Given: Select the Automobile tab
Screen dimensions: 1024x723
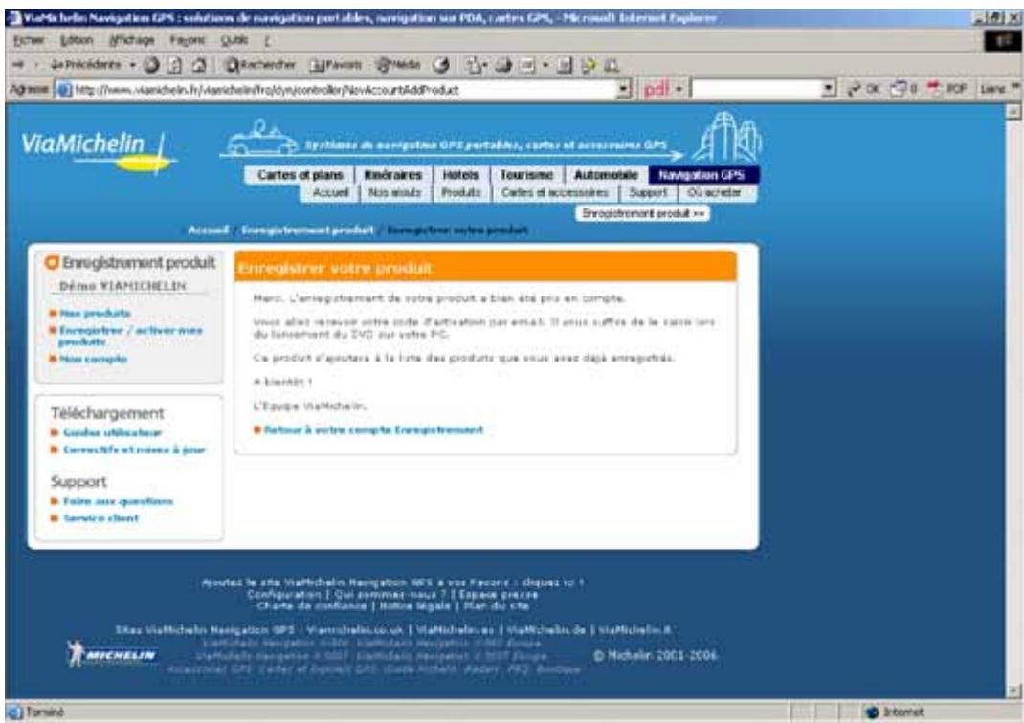Looking at the screenshot, I should click(x=606, y=175).
